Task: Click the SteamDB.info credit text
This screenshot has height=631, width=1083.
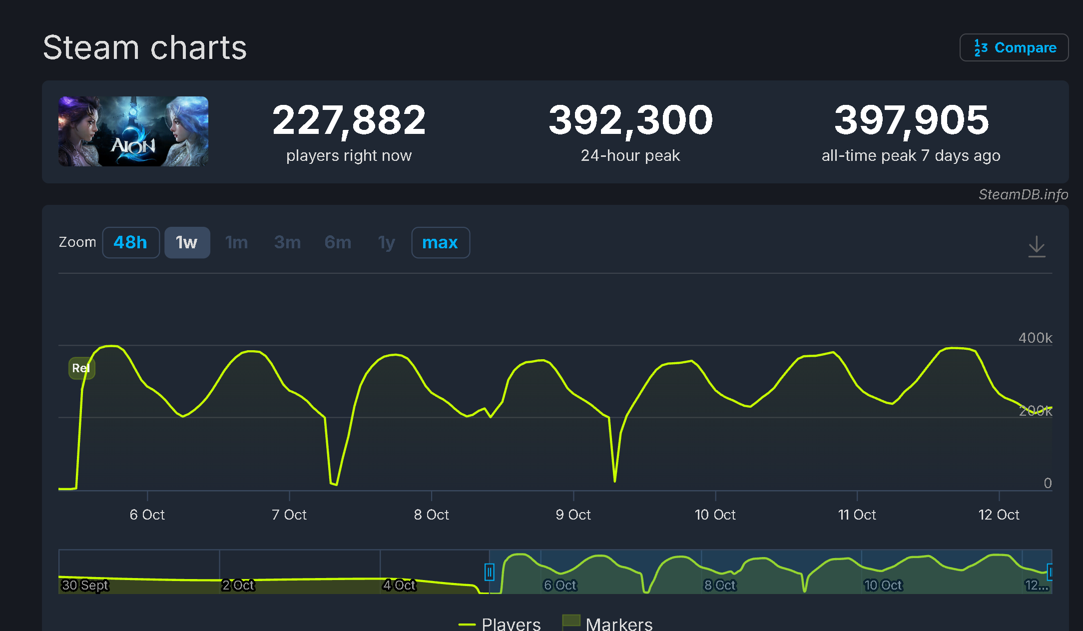Action: pyautogui.click(x=1023, y=194)
